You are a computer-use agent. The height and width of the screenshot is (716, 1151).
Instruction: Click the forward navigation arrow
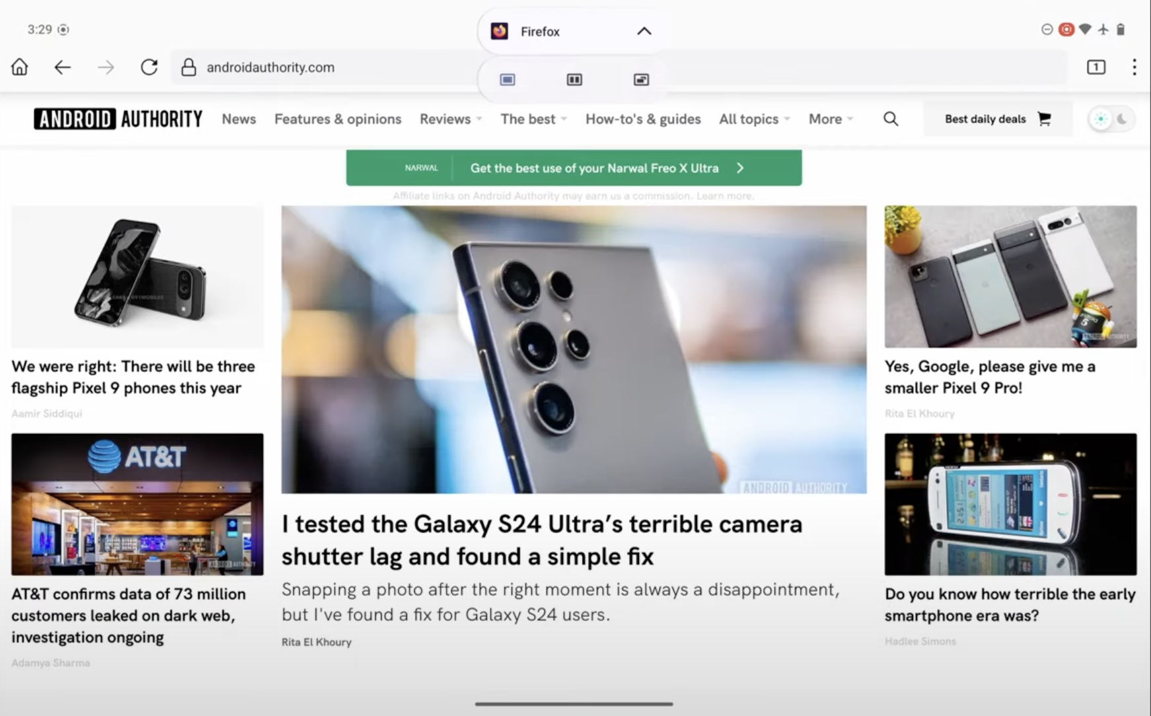(x=106, y=67)
